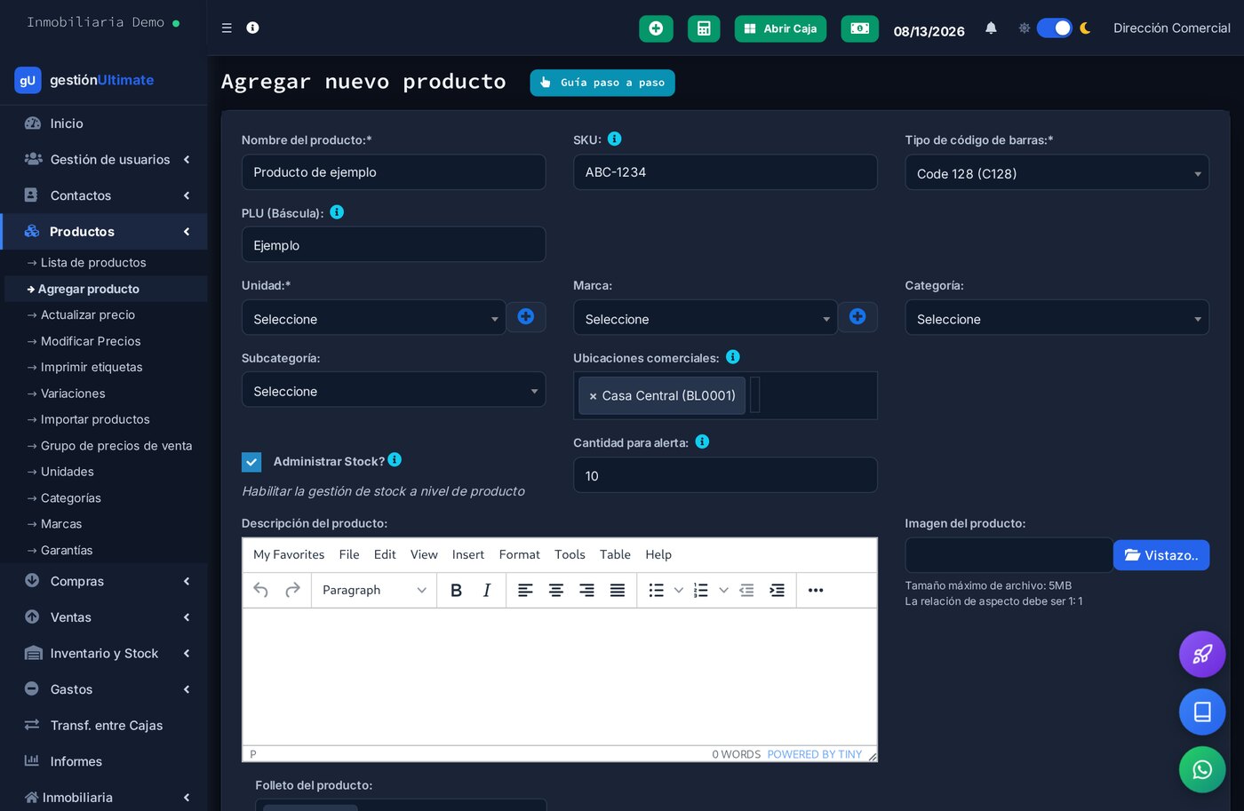Center align text in editor
Image resolution: width=1244 pixels, height=811 pixels.
(x=556, y=590)
